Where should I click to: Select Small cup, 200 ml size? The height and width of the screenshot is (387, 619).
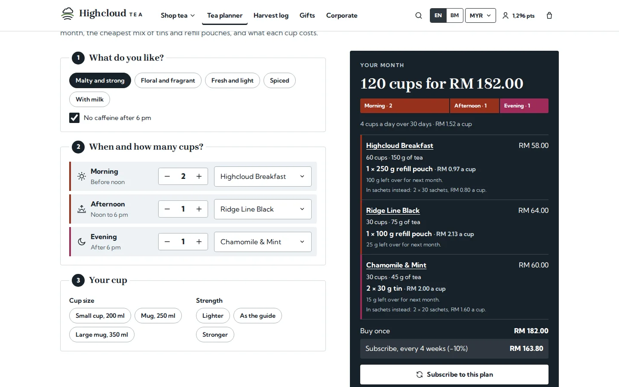[100, 316]
